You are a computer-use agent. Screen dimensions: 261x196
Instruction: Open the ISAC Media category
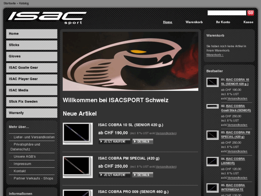(32, 90)
